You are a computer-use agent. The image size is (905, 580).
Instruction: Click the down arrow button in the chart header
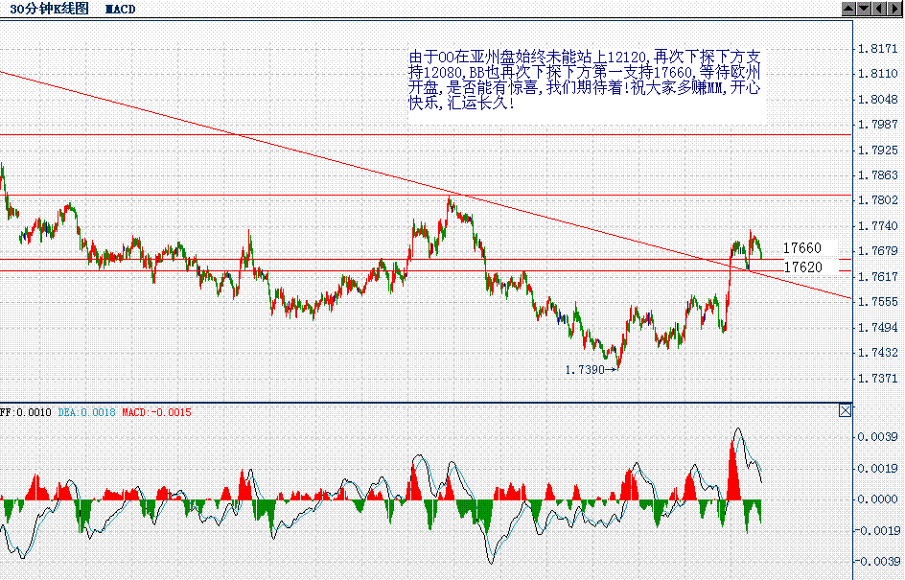[x=864, y=8]
